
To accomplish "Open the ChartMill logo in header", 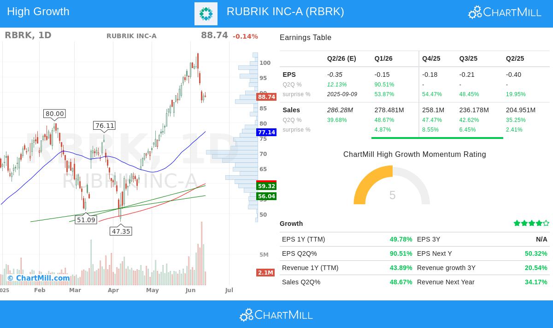I will (x=505, y=12).
